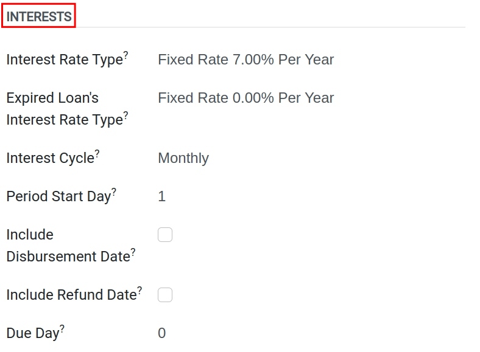
Task: Click the Include Disbursement Date label
Action: [68, 246]
